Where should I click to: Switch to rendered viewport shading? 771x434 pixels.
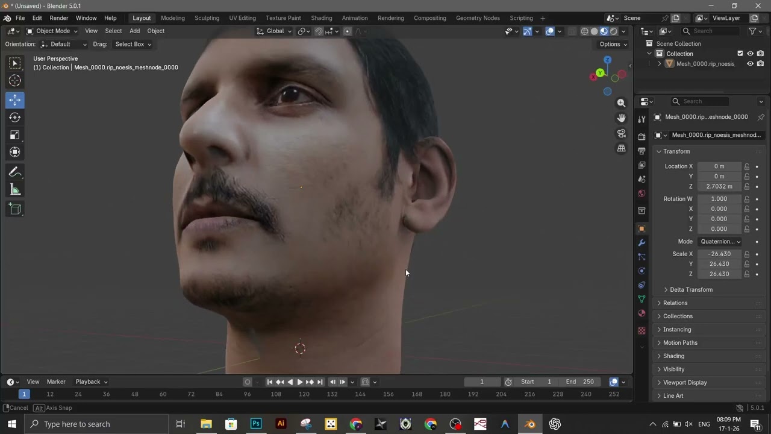(x=614, y=31)
